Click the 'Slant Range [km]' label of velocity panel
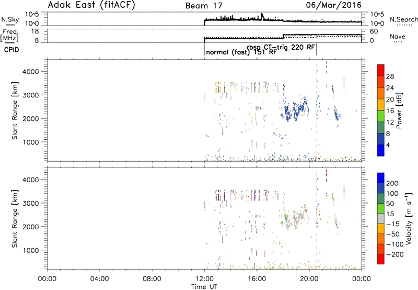The width and height of the screenshot is (418, 290). click(15, 218)
